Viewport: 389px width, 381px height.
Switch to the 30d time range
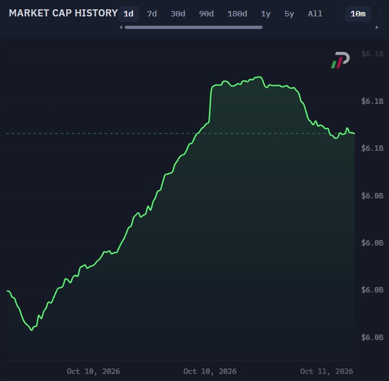coord(178,14)
